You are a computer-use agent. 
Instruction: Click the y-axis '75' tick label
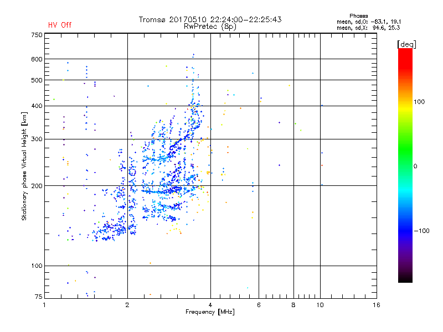point(38,297)
